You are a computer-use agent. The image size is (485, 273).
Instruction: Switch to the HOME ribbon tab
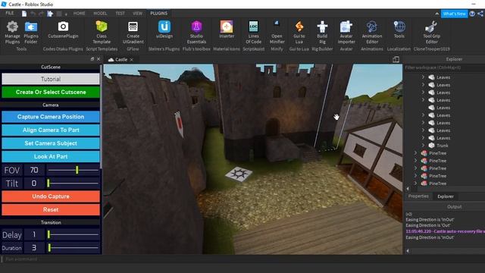coord(79,14)
